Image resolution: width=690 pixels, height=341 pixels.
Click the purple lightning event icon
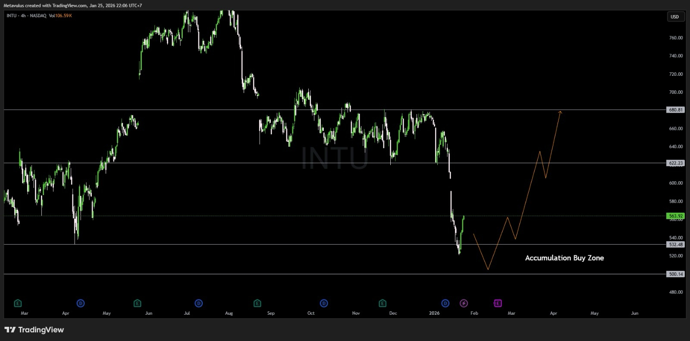pyautogui.click(x=464, y=304)
